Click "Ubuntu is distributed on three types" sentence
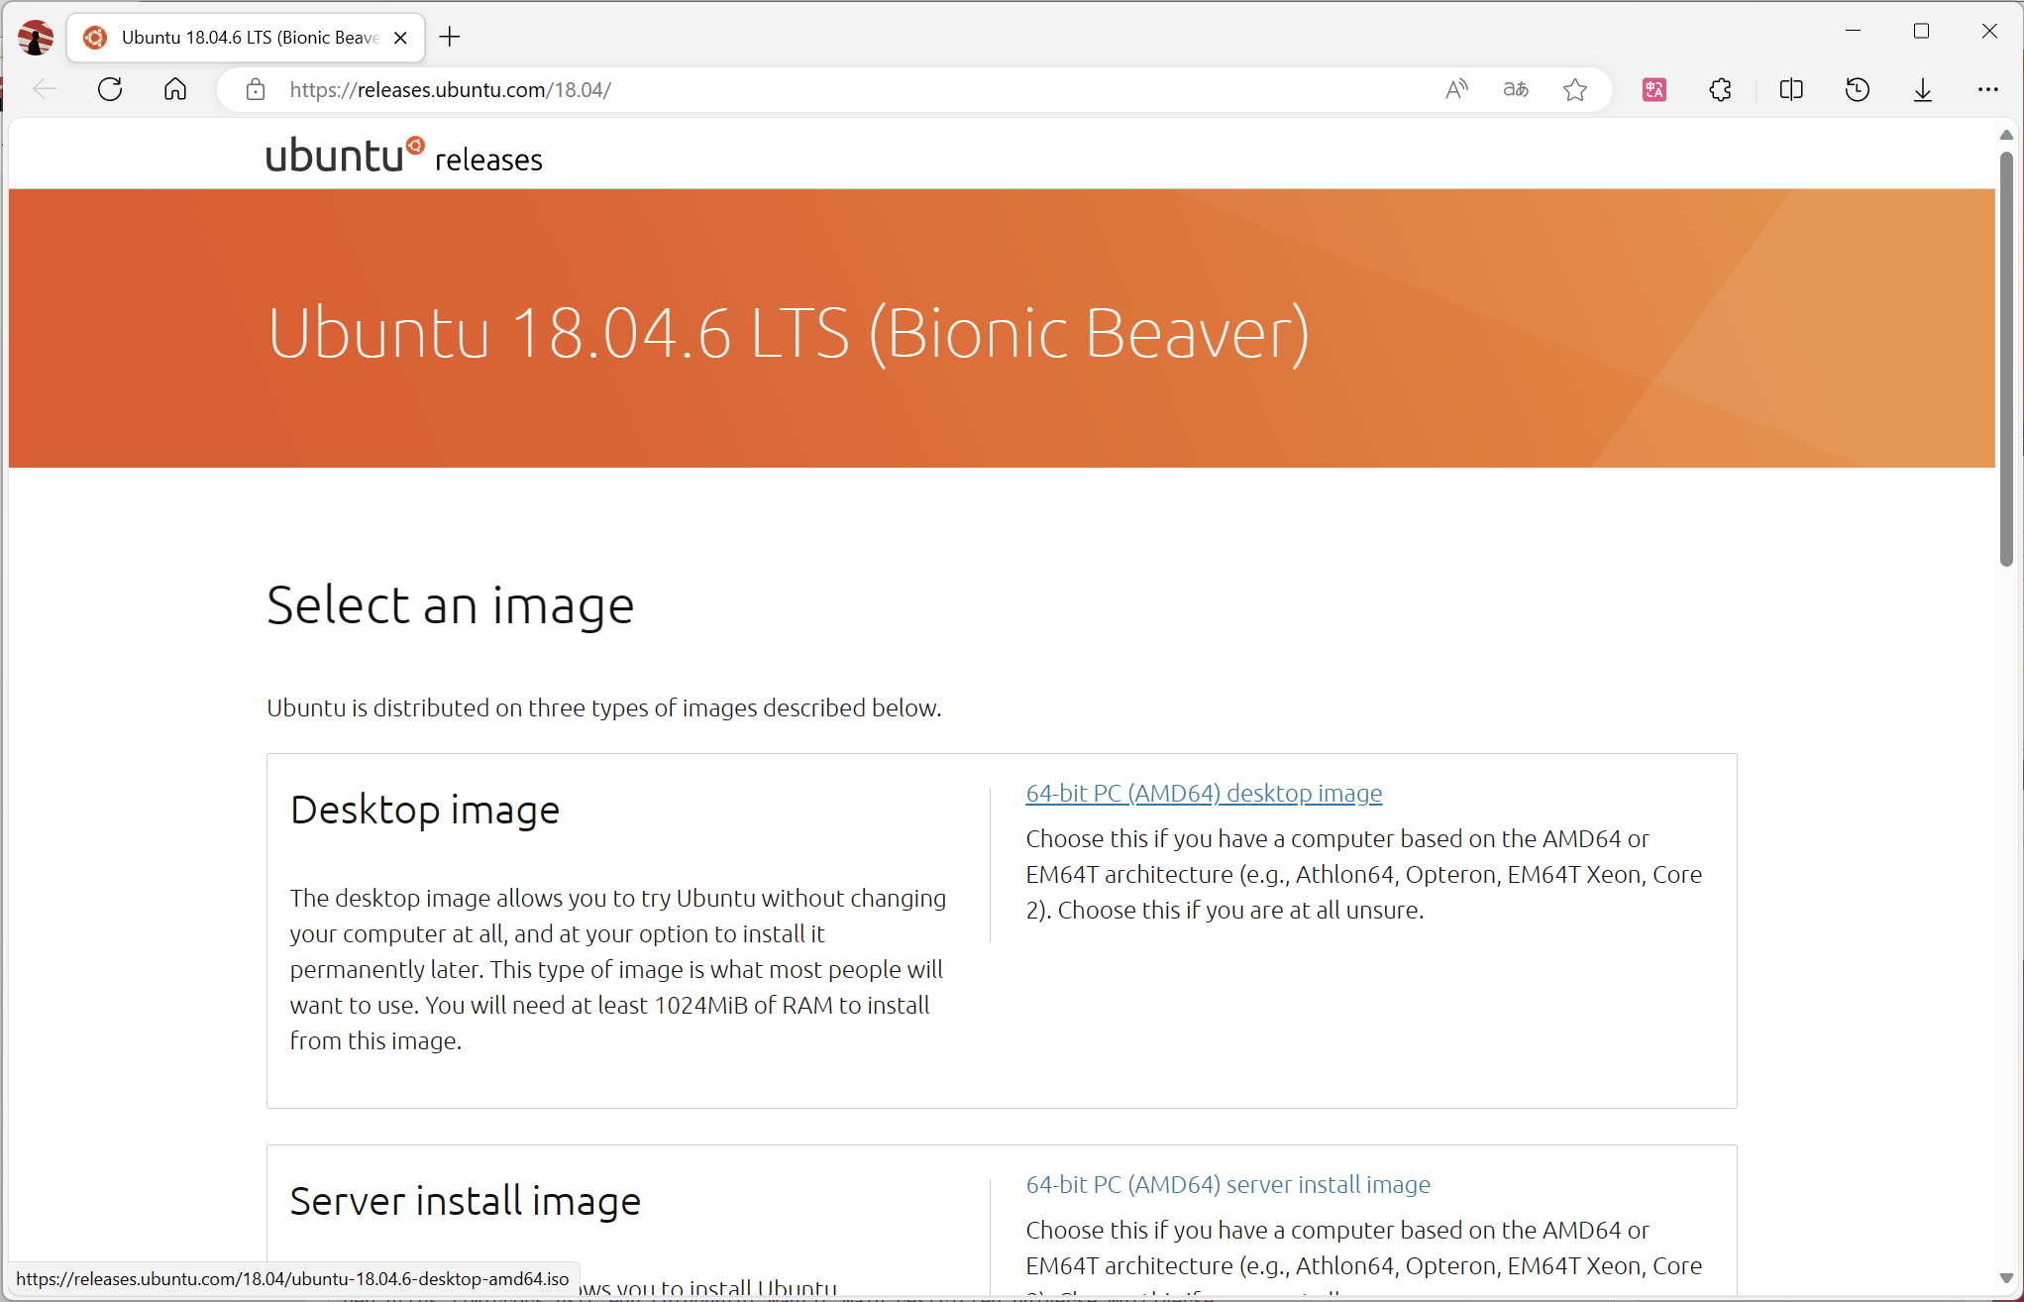This screenshot has width=2024, height=1302. (x=604, y=707)
